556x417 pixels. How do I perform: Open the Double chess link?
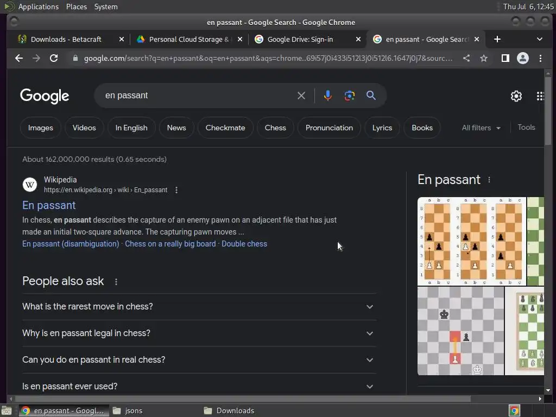coord(244,244)
